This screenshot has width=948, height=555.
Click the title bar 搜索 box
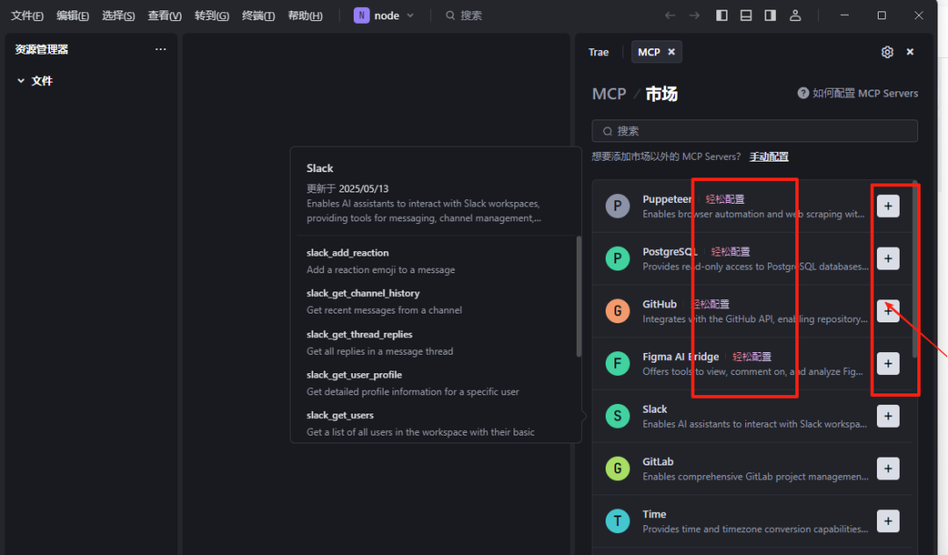tap(463, 16)
